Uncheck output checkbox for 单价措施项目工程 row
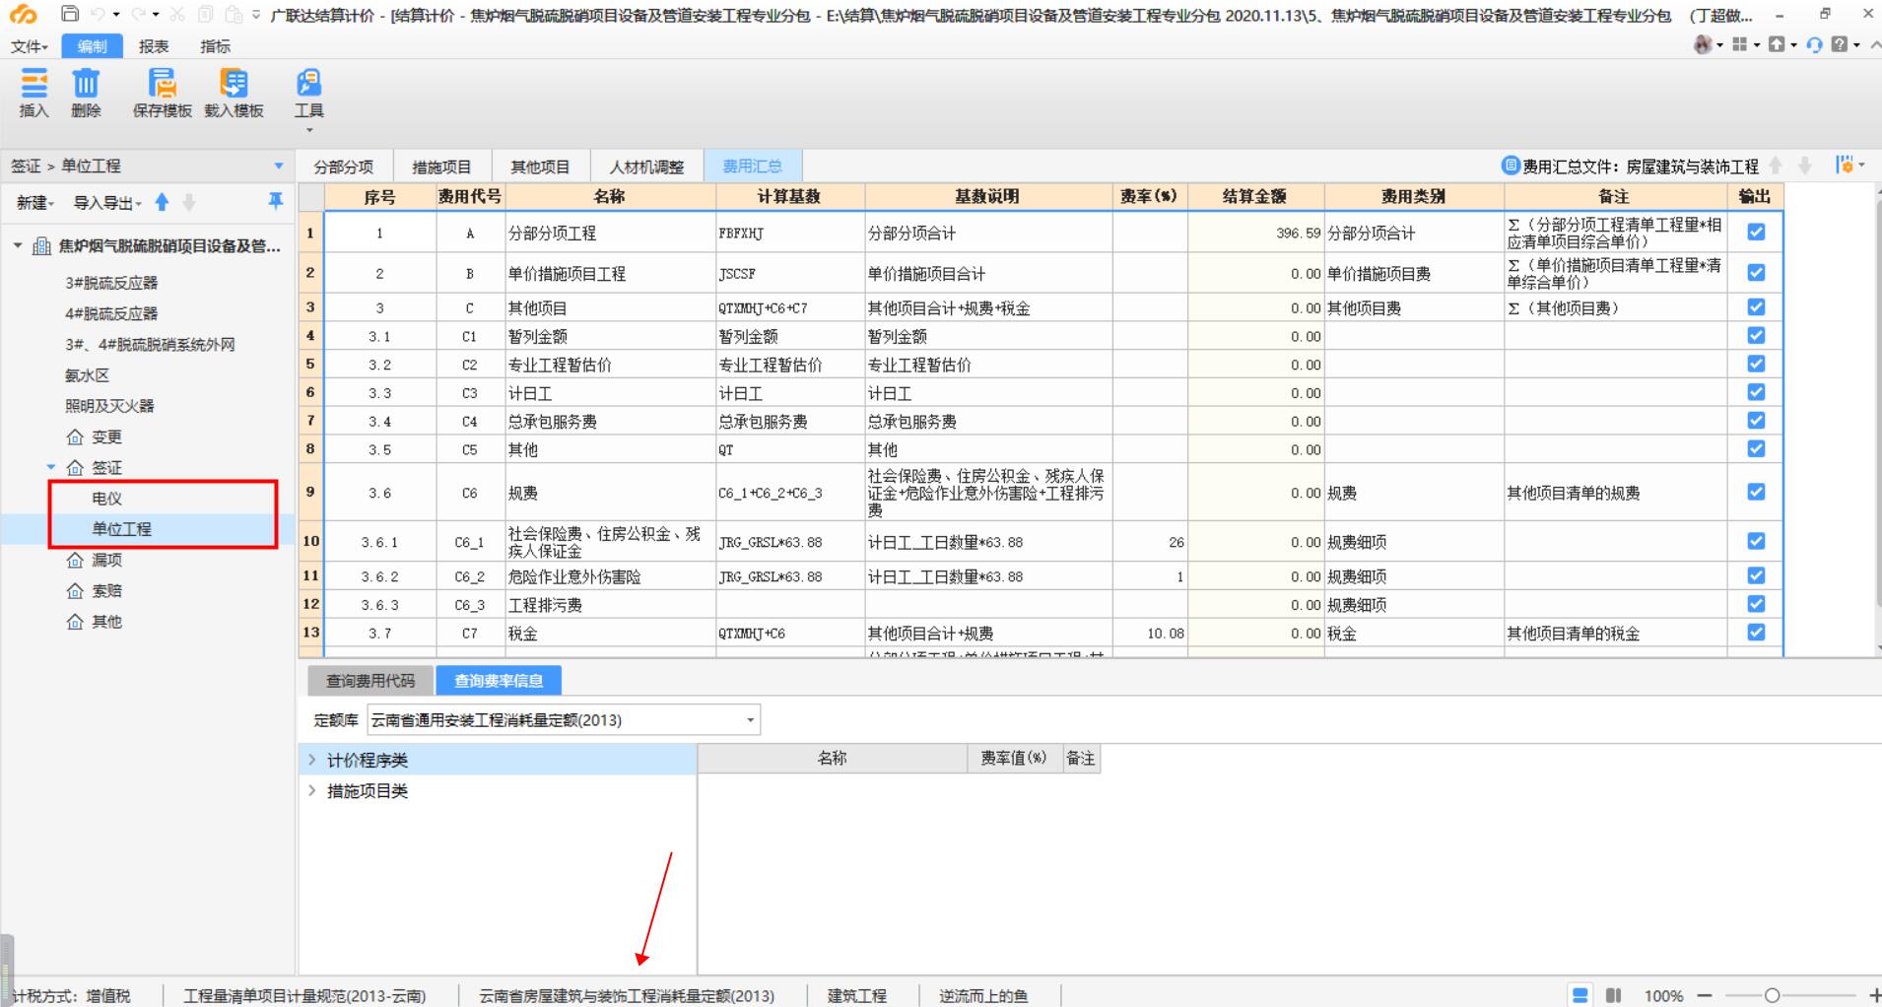 pos(1756,272)
